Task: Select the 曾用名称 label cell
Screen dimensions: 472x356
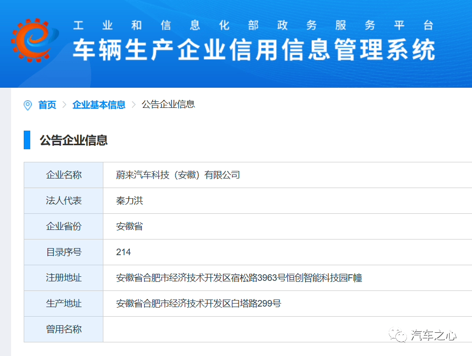Action: click(x=64, y=329)
